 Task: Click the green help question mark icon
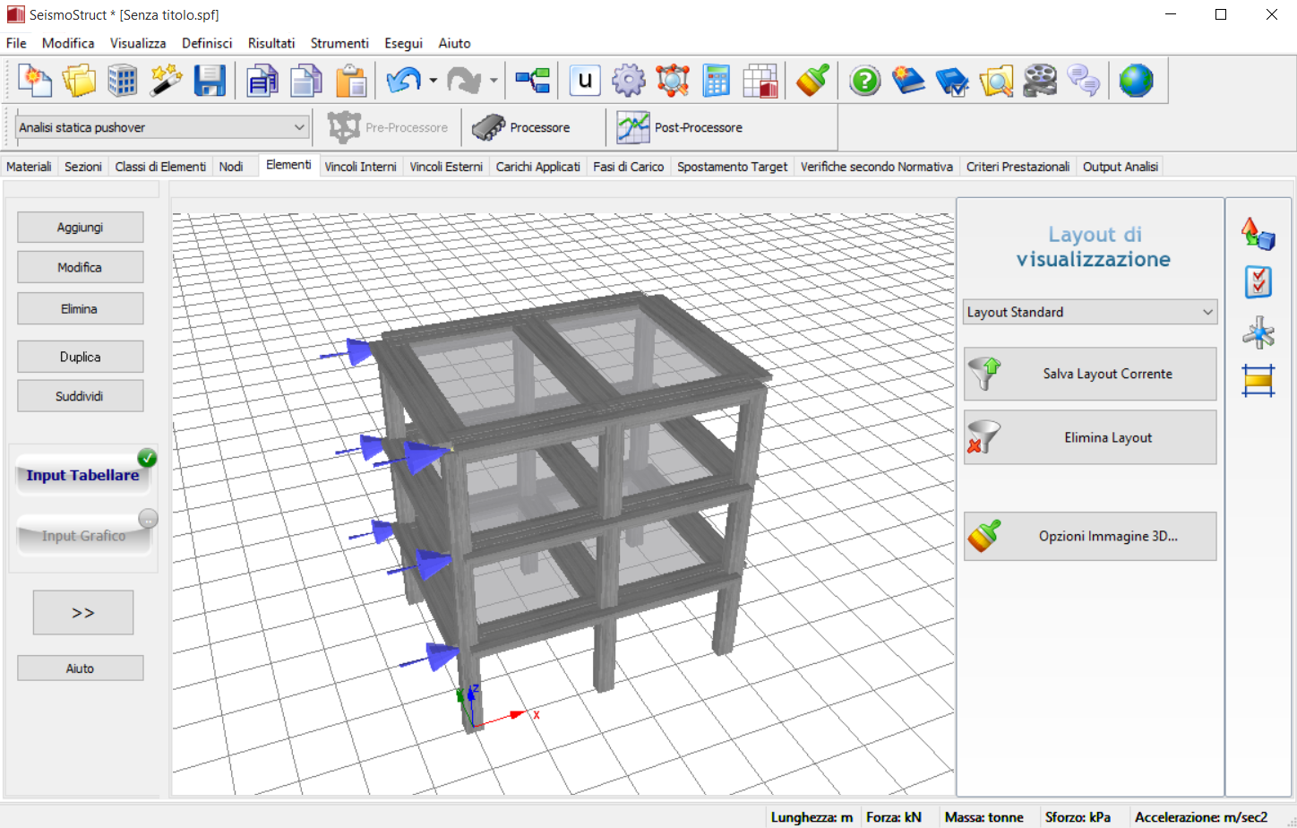(x=864, y=81)
